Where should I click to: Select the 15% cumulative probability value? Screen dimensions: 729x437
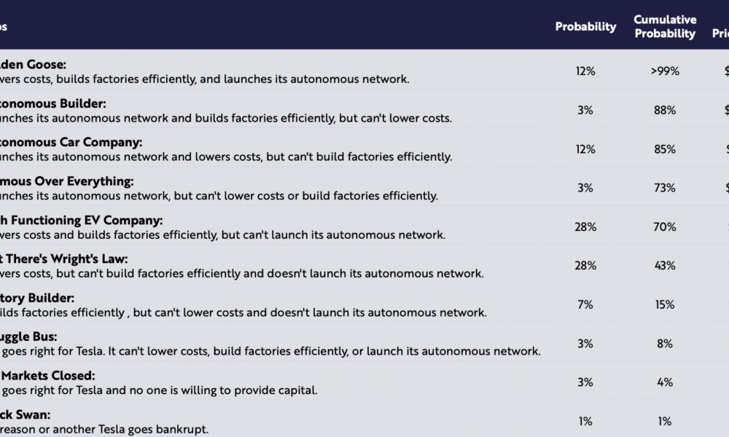[665, 304]
